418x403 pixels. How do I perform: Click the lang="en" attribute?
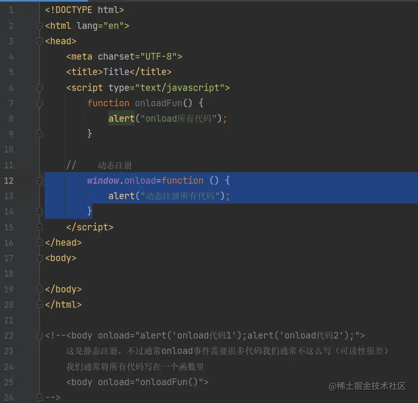point(100,26)
